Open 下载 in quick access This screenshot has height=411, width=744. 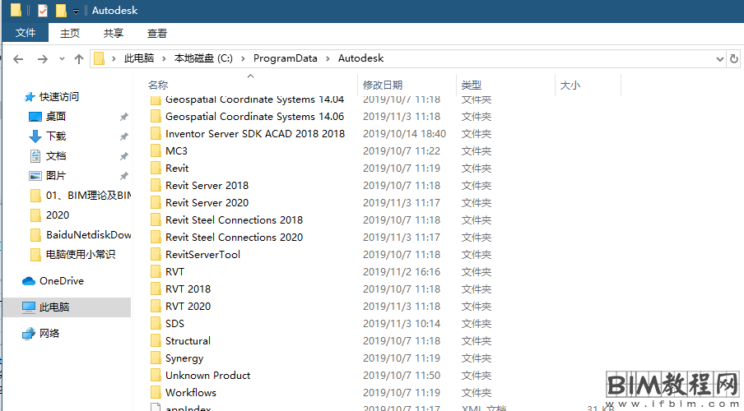click(x=56, y=136)
